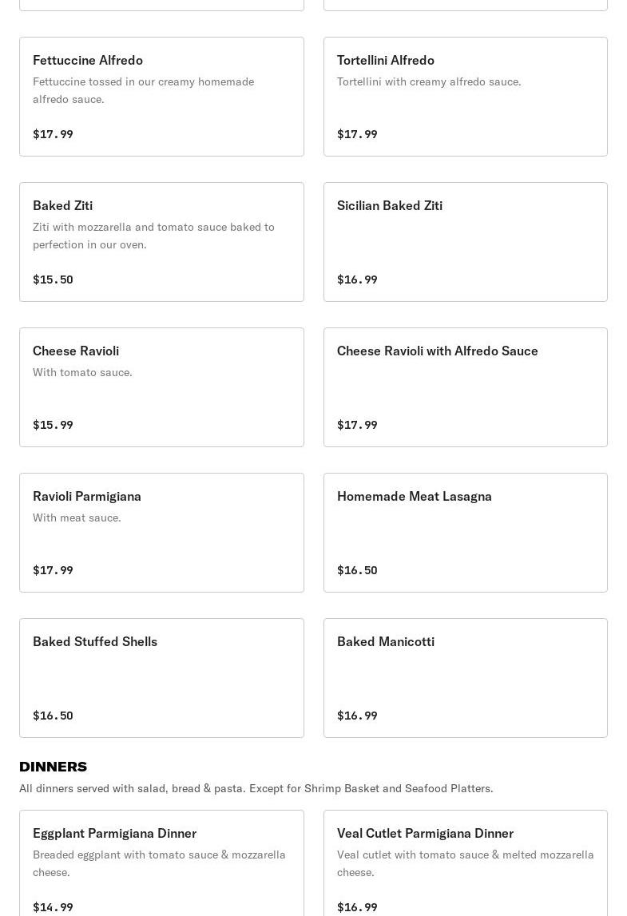Select Cheese Ravioli with tomato sauce
627x916 pixels.
coord(161,387)
